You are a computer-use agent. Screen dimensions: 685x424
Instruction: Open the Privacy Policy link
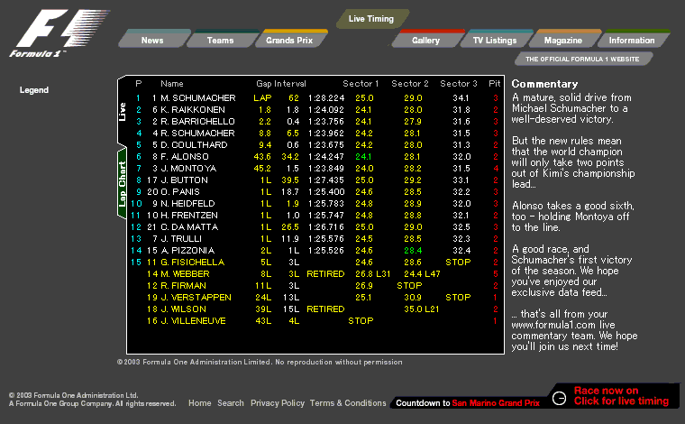pyautogui.click(x=278, y=403)
